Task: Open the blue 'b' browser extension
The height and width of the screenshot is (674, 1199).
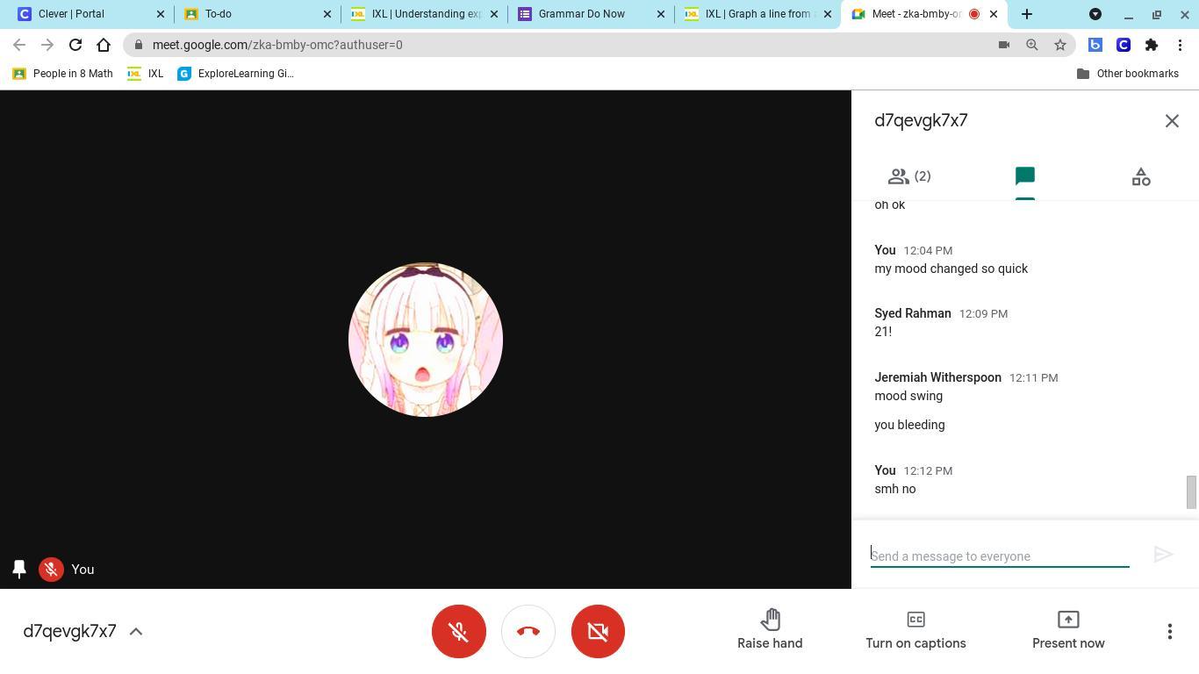Action: point(1095,45)
